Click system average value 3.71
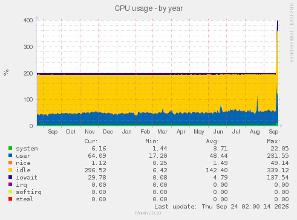The width and height of the screenshot is (297, 220). click(x=220, y=149)
